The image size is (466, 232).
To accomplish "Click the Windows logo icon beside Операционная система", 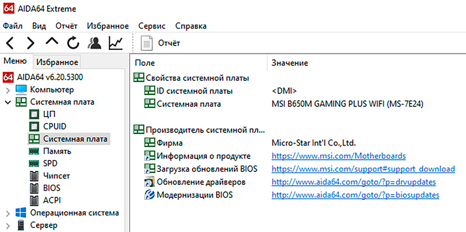I will (x=21, y=213).
